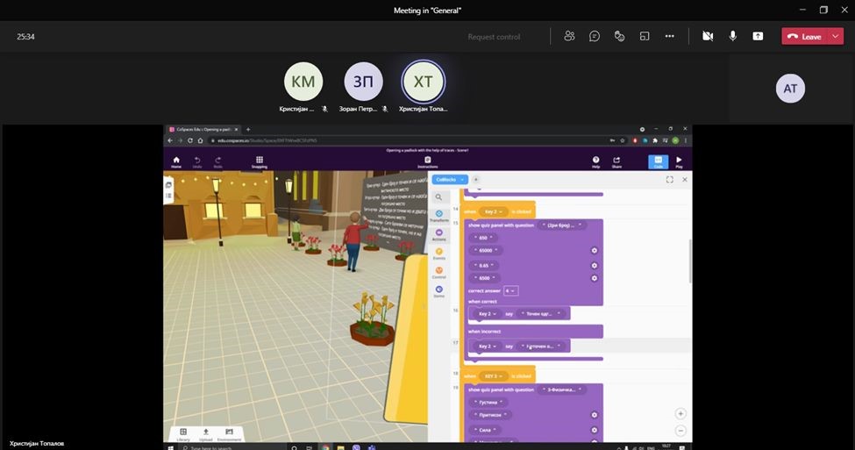This screenshot has width=855, height=450.
Task: Share content from the meeting toolbar
Action: 758,36
